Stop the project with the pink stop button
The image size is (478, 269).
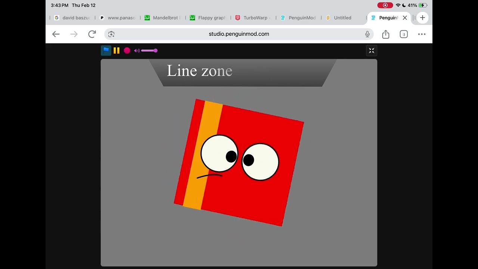[x=127, y=50]
